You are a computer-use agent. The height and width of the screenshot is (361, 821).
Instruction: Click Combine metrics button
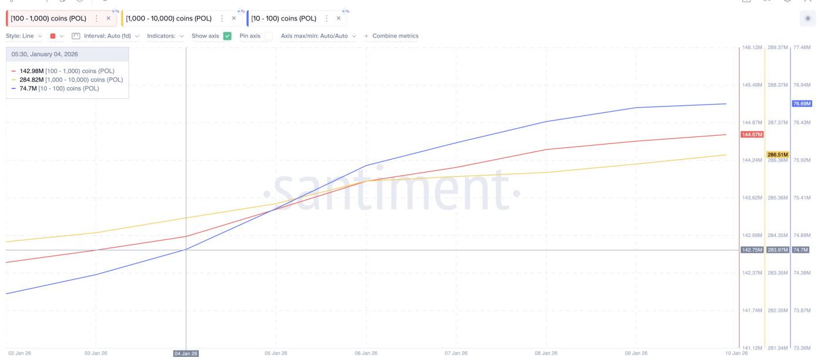click(x=392, y=36)
